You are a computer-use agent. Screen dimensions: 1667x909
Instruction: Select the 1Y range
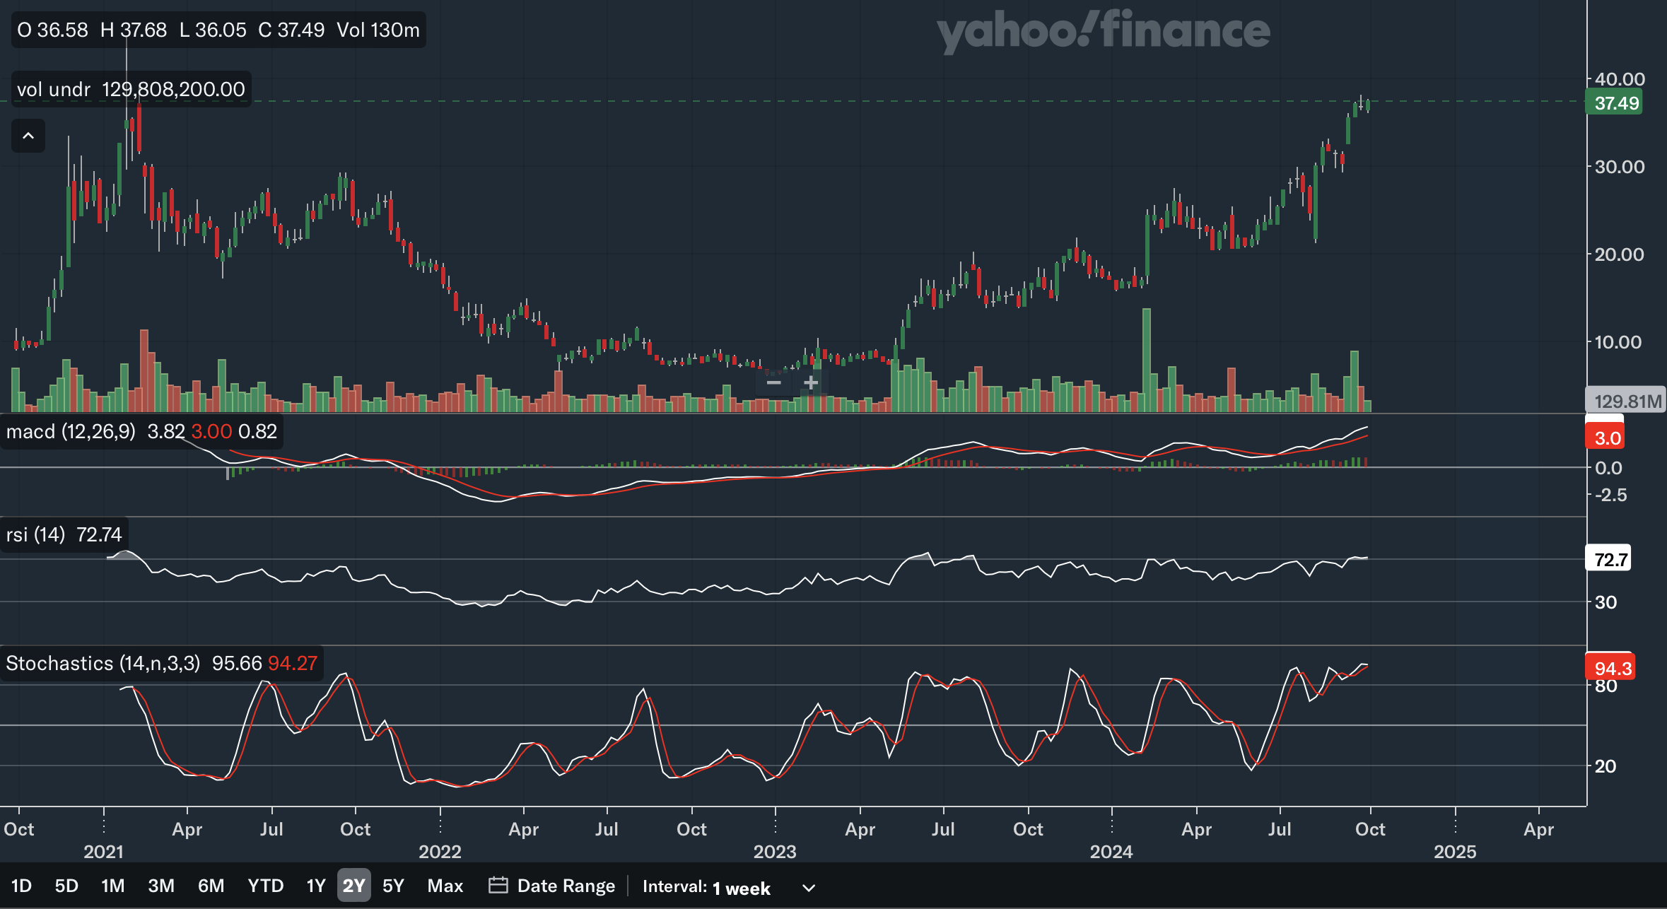[x=315, y=886]
